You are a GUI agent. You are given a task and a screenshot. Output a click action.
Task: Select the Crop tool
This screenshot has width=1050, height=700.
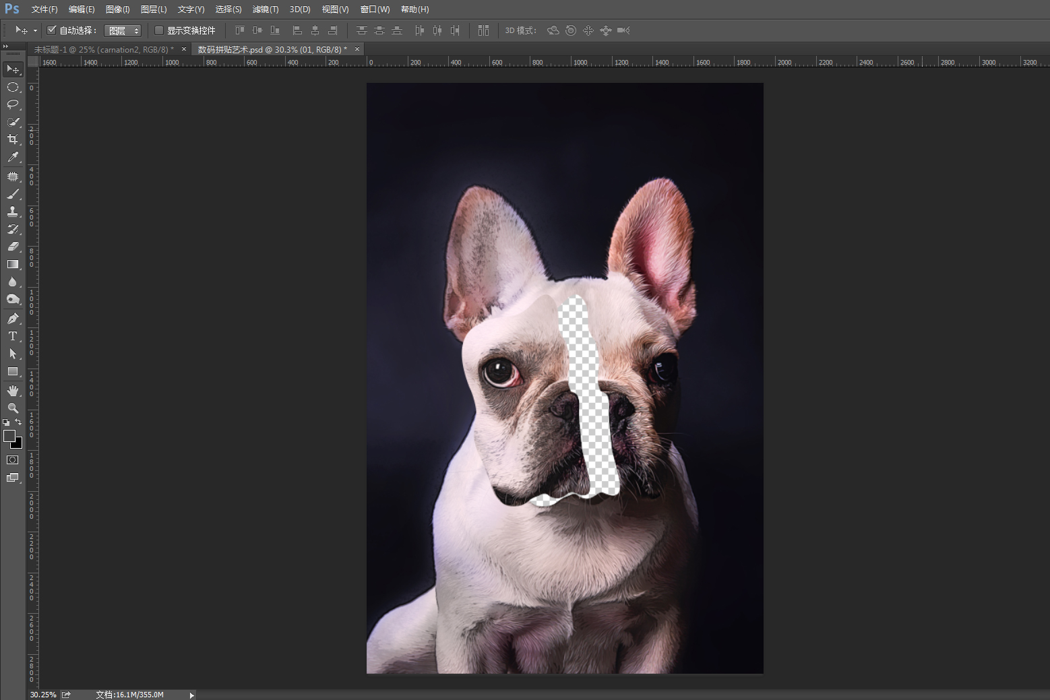click(13, 139)
